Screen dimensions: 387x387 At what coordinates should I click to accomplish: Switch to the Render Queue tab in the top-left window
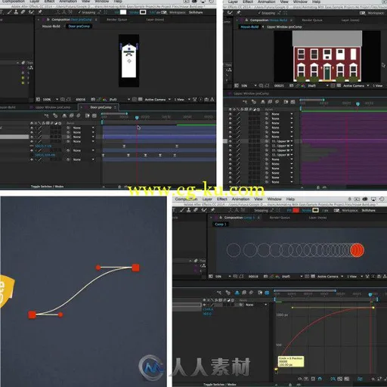click(x=117, y=20)
